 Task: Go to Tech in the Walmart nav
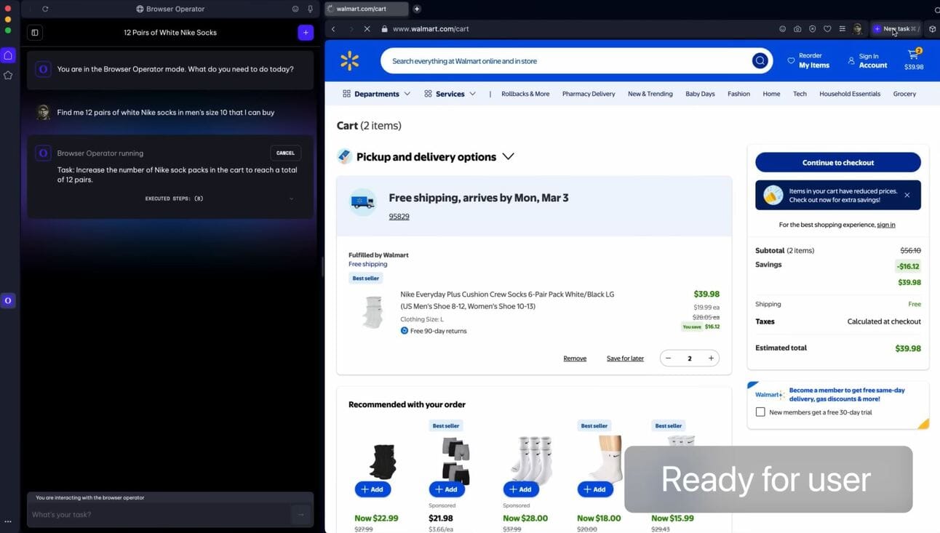(x=800, y=94)
